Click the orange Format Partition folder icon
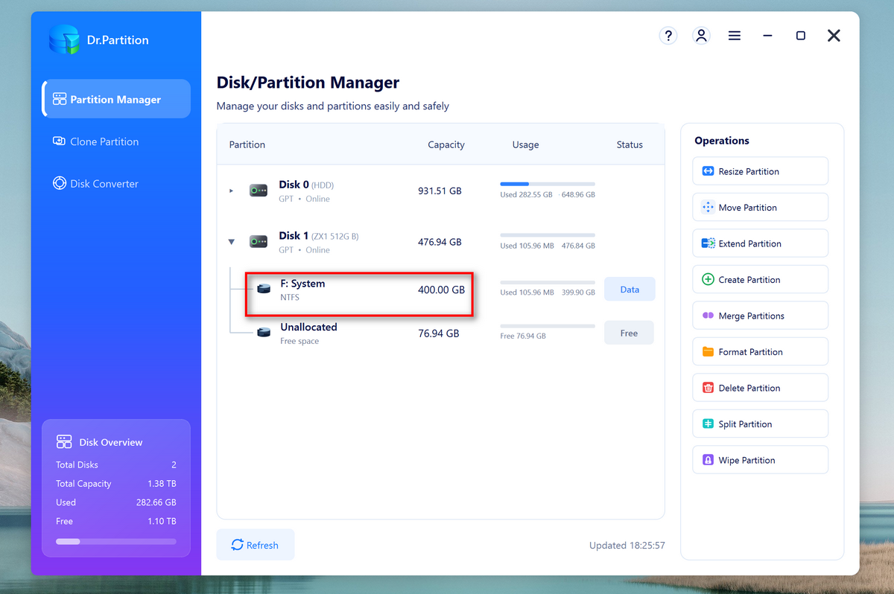 click(x=708, y=352)
